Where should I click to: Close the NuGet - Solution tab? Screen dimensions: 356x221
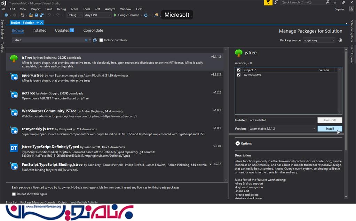(41, 23)
